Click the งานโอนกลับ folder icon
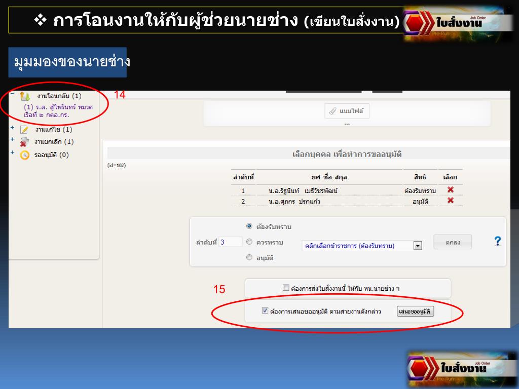The height and width of the screenshot is (389, 519). [24, 96]
